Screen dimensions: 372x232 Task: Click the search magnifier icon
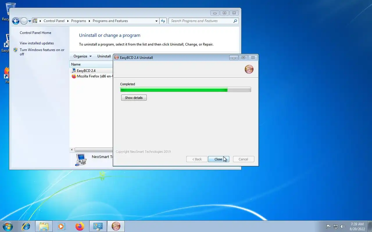pos(235,21)
